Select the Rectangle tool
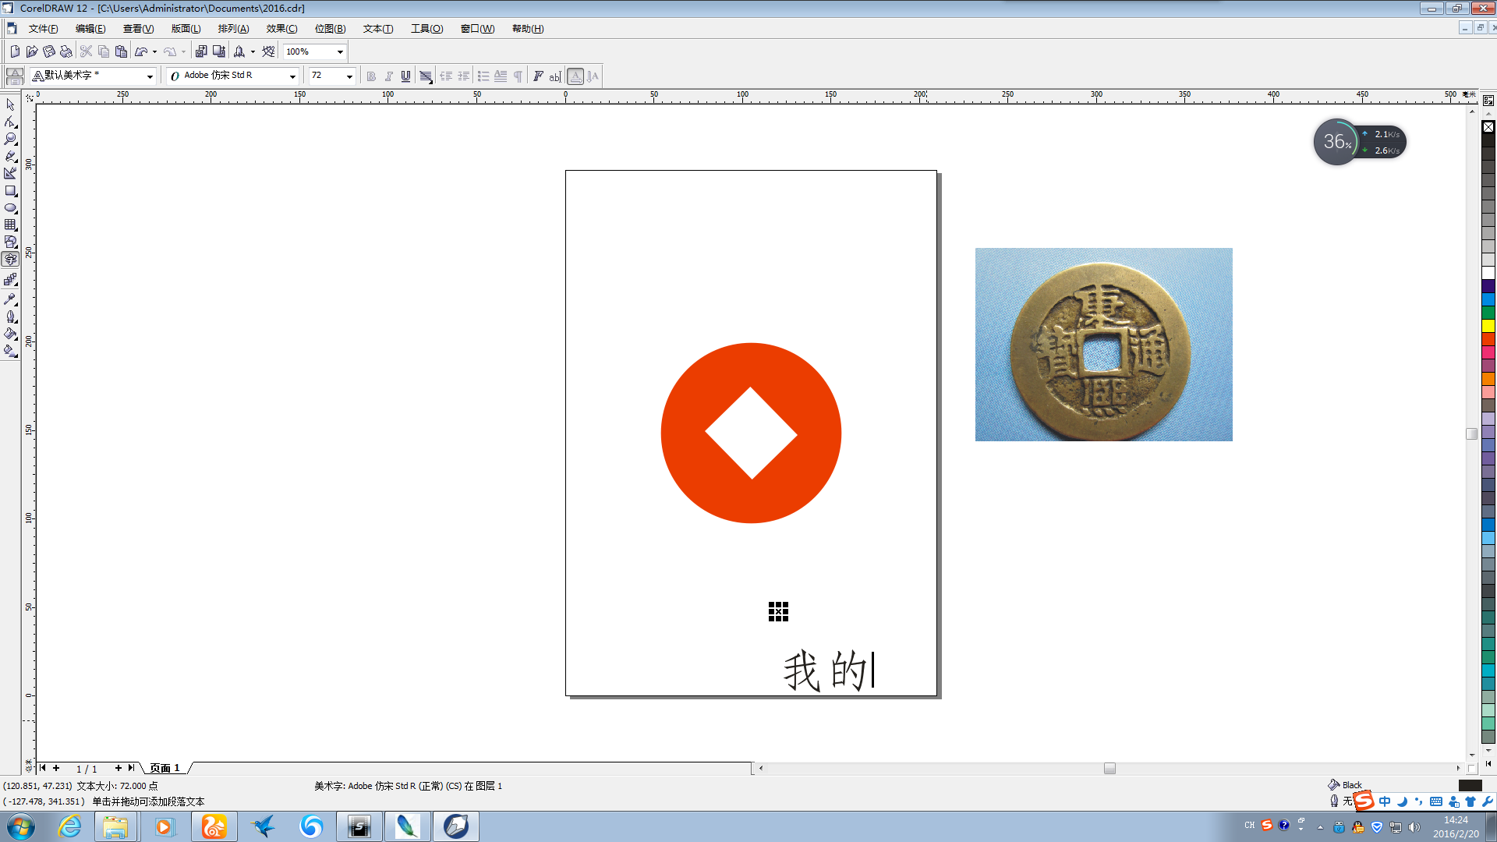 coord(11,191)
